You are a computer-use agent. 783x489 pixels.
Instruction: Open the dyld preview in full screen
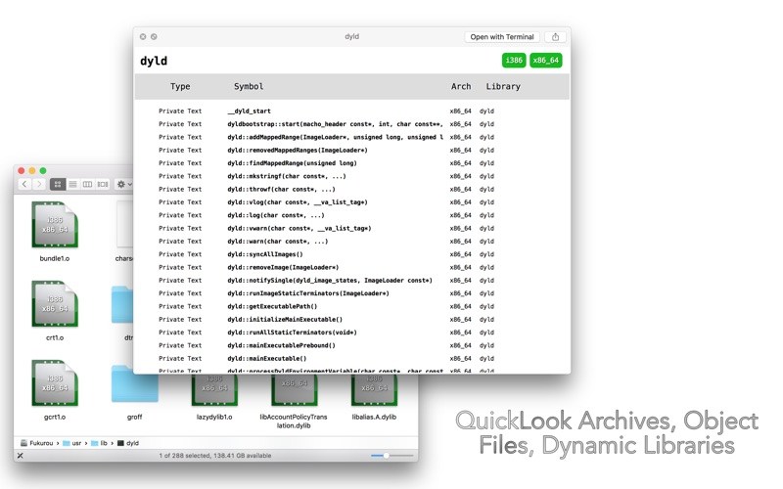[x=154, y=37]
